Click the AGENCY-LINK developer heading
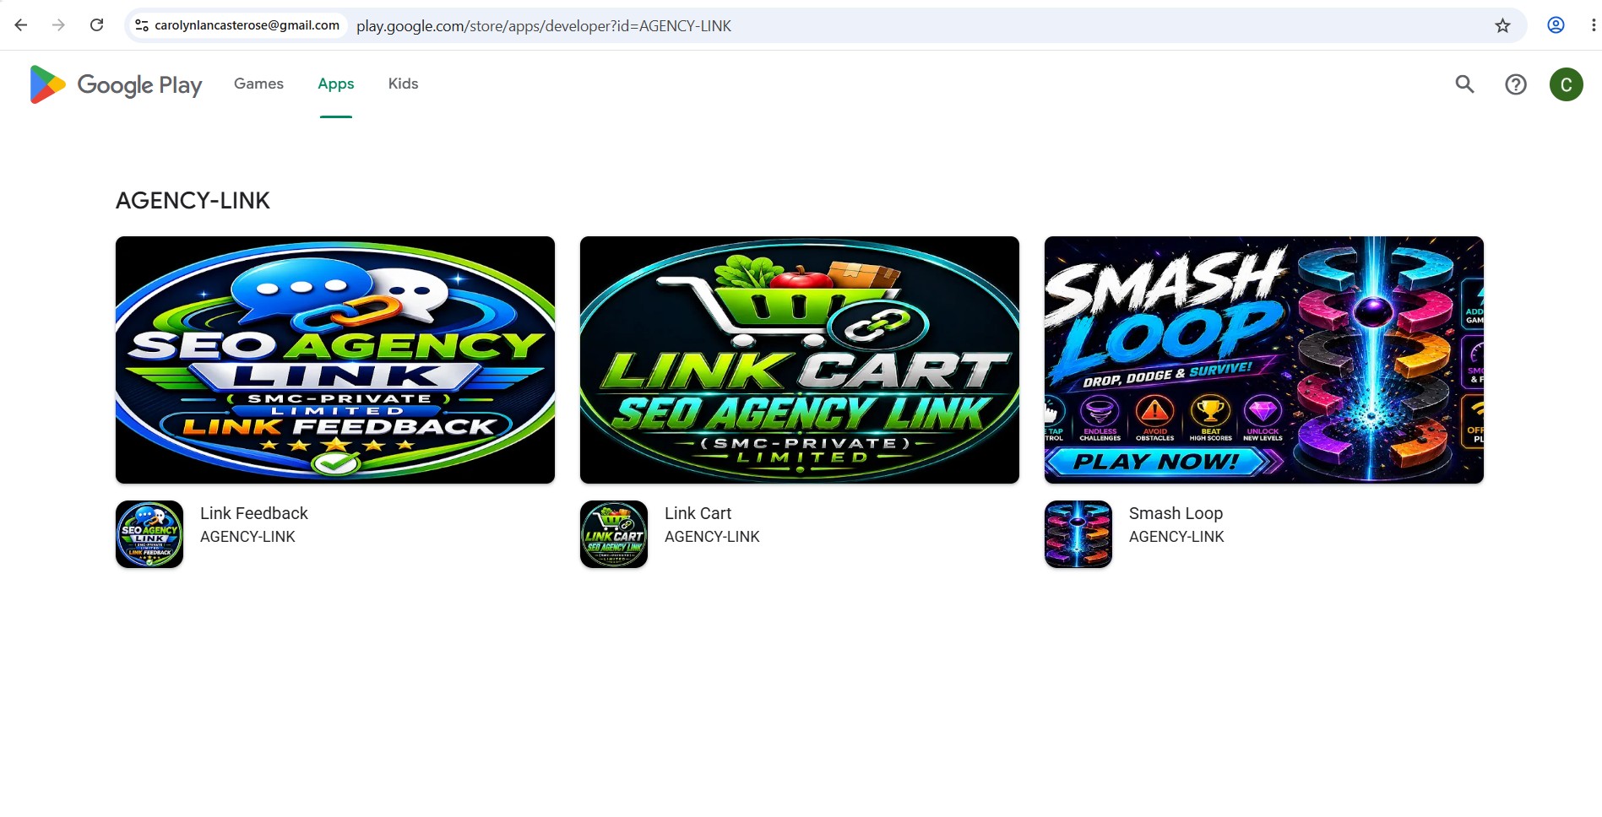The image size is (1602, 817). coord(193,201)
